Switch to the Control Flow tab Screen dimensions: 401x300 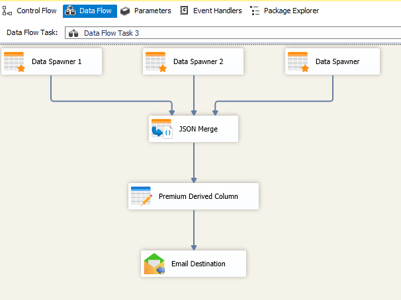pyautogui.click(x=29, y=11)
